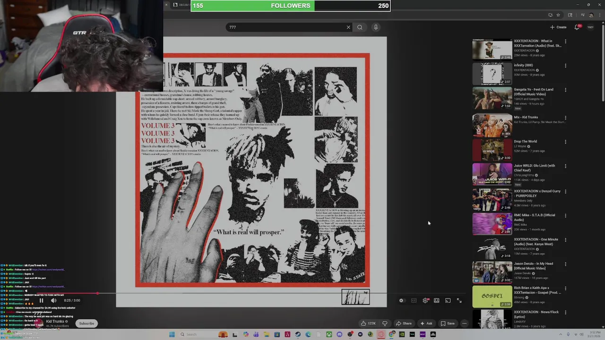Switch player to theater mode

[x=436, y=300]
